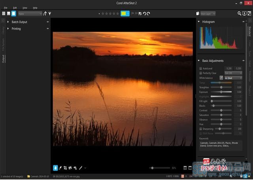Switch to the File System side tab
This screenshot has height=180, width=253.
tap(3, 45)
